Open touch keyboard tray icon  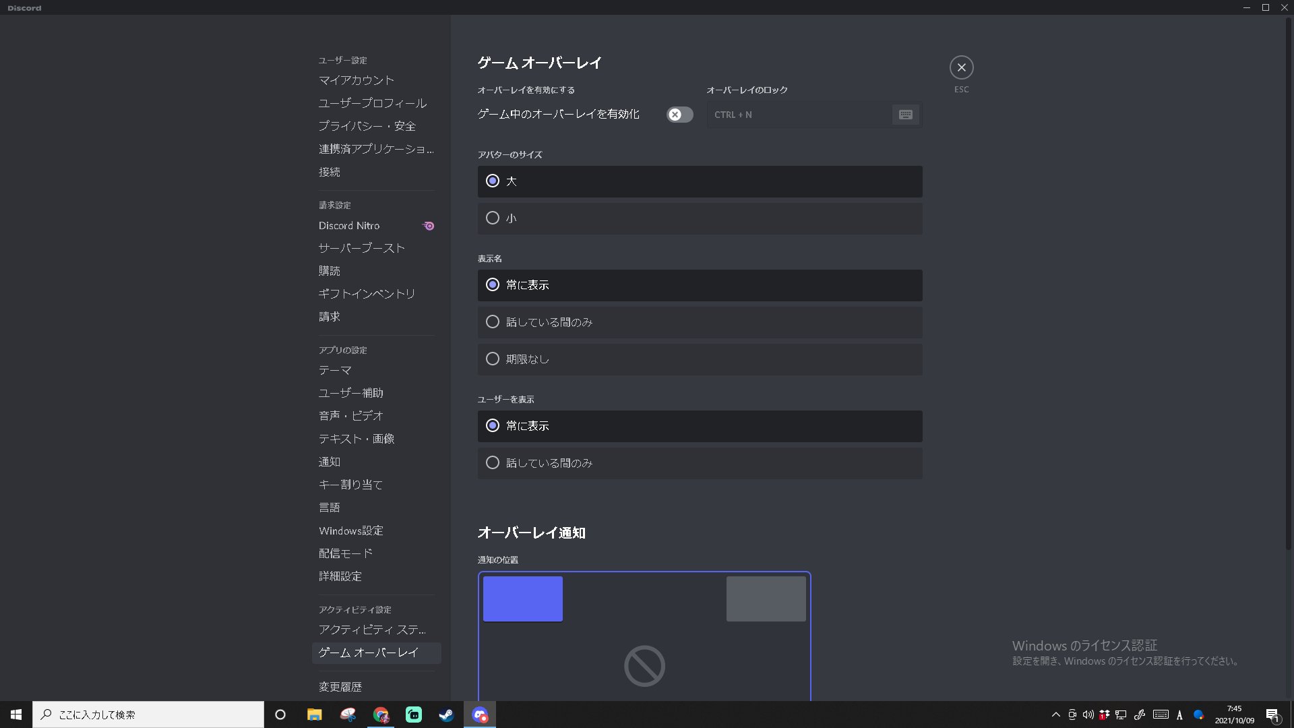[x=1161, y=715]
